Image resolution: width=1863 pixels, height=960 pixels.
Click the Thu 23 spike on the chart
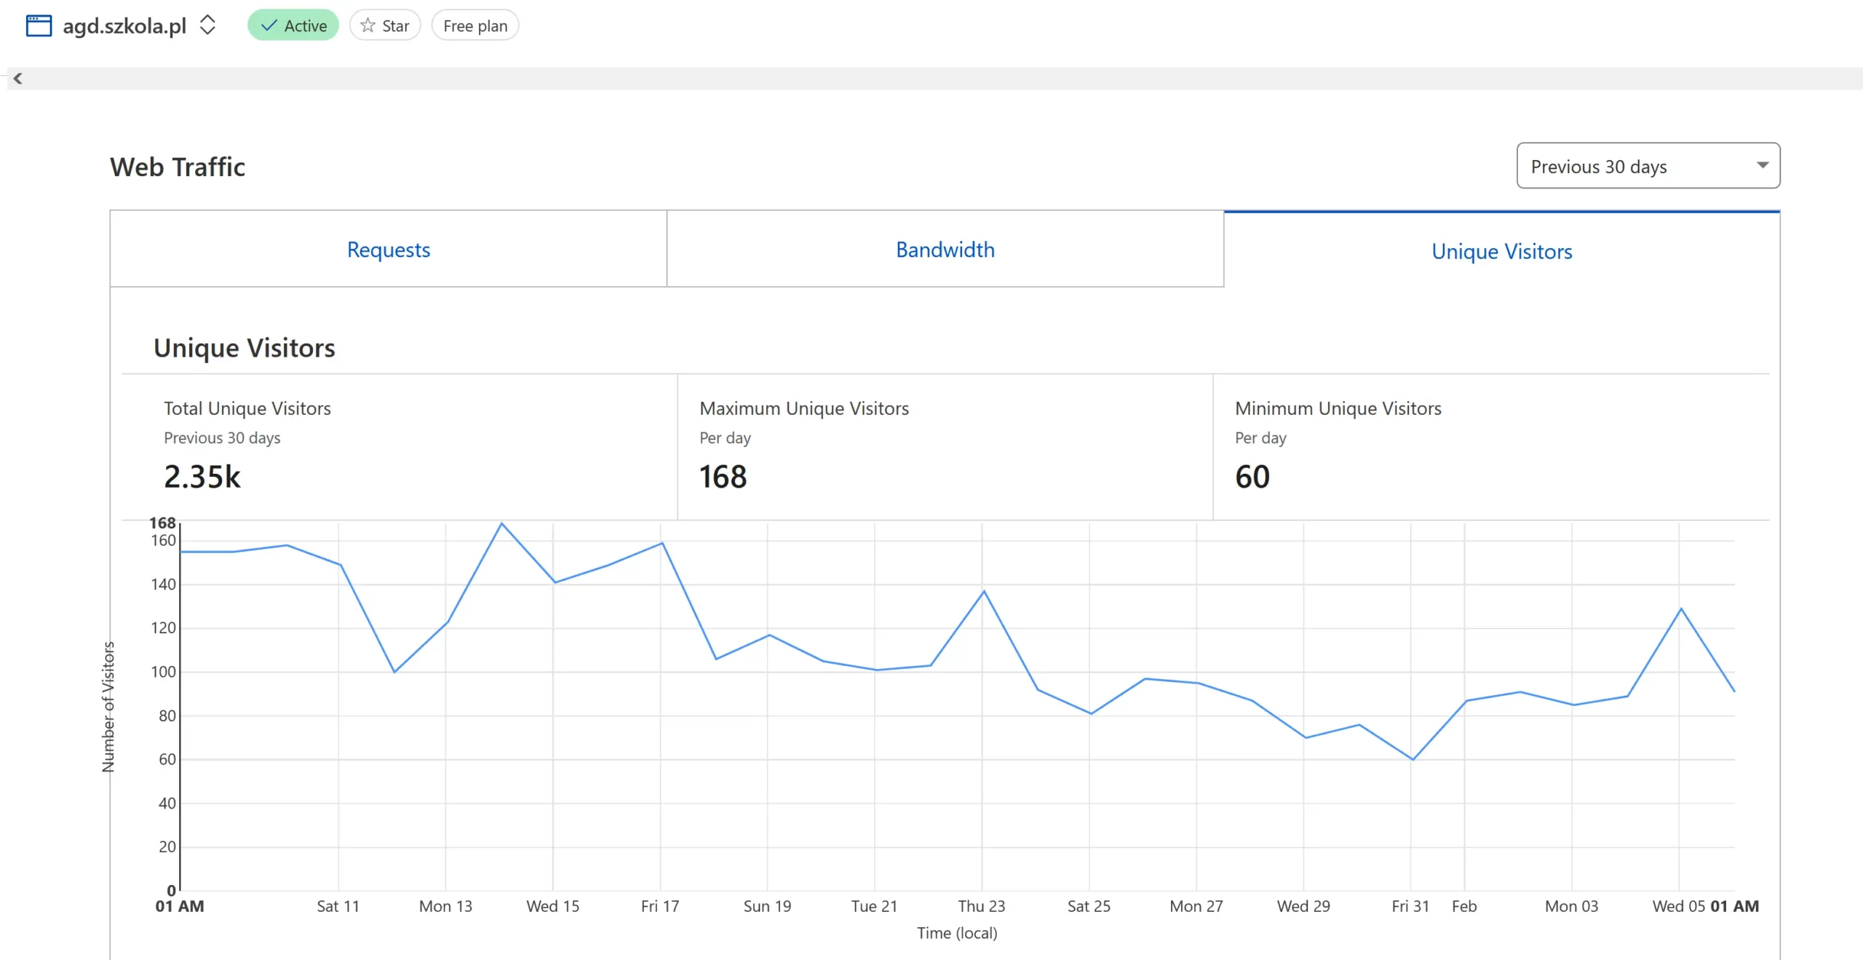(x=984, y=591)
